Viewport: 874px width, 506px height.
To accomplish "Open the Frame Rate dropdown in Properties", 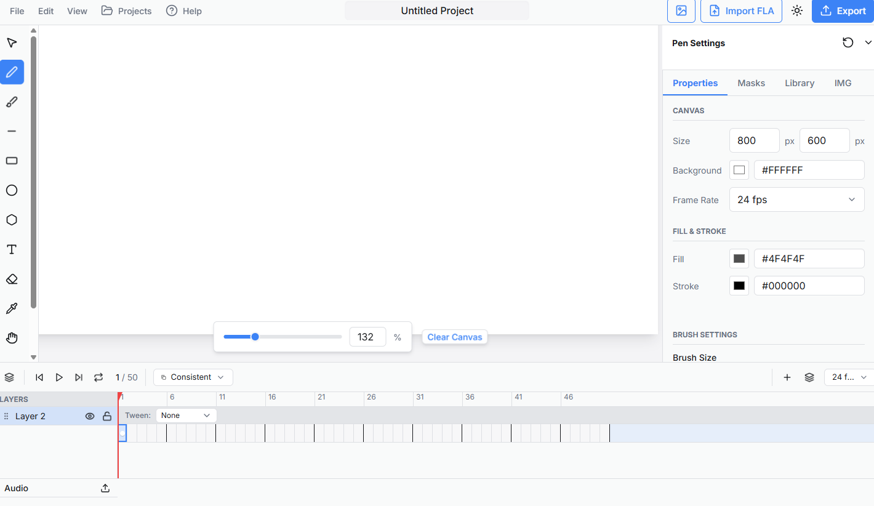I will pyautogui.click(x=797, y=199).
